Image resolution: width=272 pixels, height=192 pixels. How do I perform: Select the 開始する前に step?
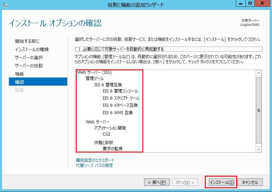click(x=27, y=41)
